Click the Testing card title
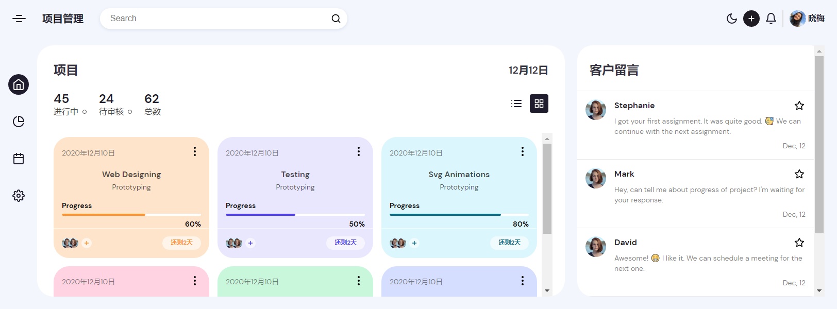The width and height of the screenshot is (837, 309). pos(295,175)
